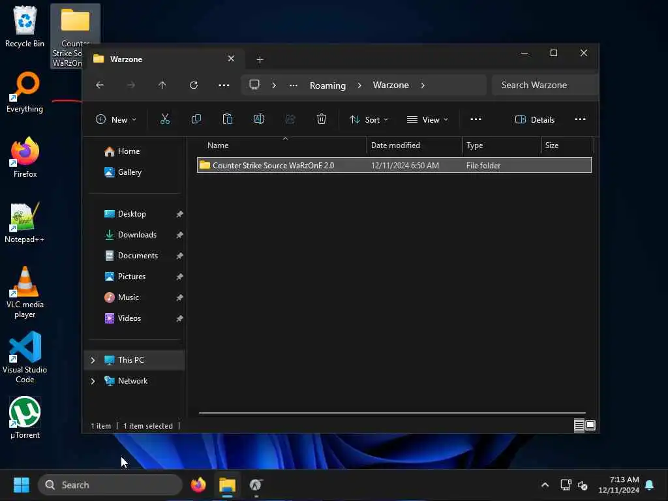Screen dimensions: 668x501
Task: Expand the This PC tree node
Action: (x=93, y=360)
